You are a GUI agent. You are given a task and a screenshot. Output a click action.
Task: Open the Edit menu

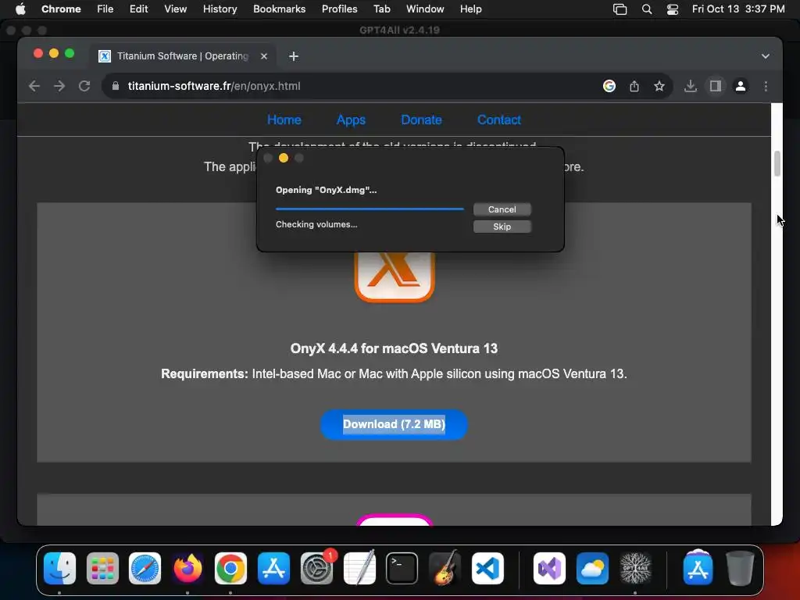point(139,9)
